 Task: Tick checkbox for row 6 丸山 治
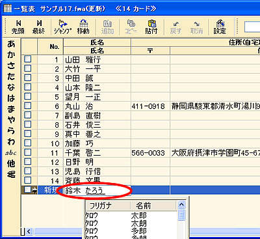click(28, 105)
